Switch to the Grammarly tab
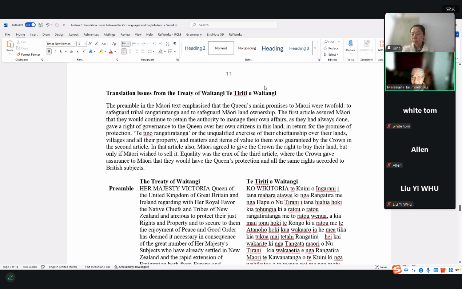462x289 pixels. (x=194, y=35)
